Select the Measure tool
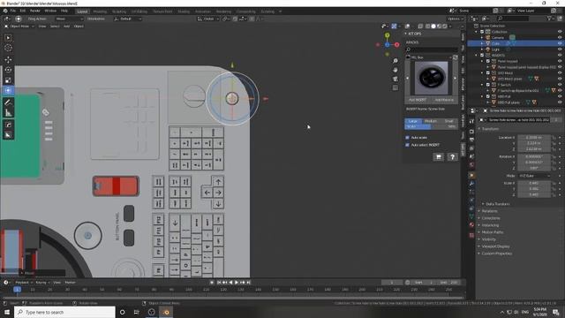Screen dimensions: 565x318 [8, 113]
